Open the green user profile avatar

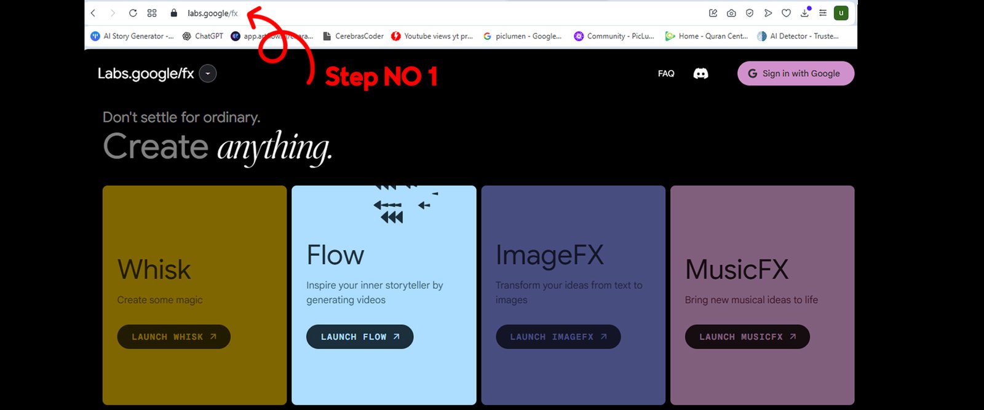[841, 13]
